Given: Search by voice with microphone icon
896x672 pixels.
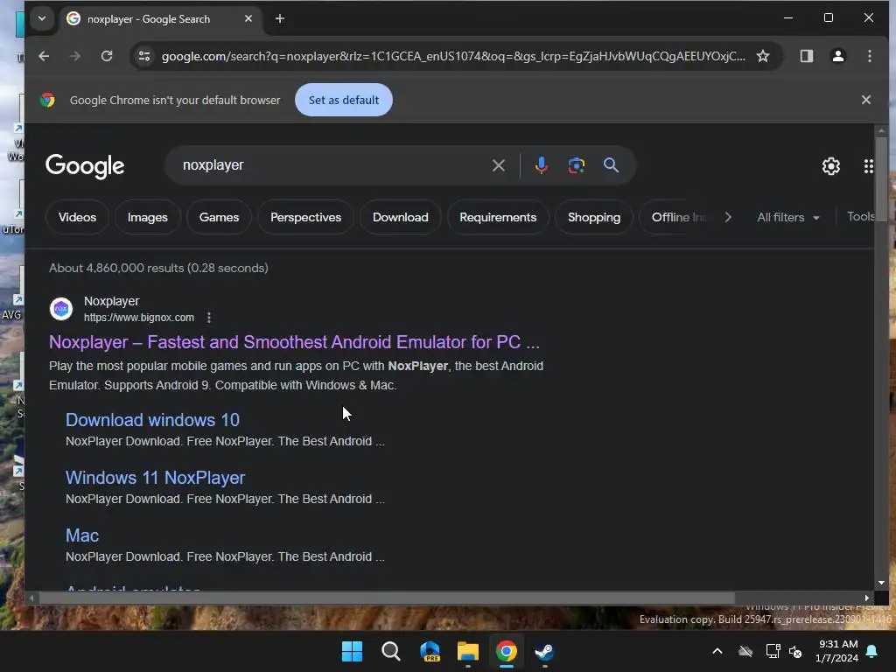Looking at the screenshot, I should (541, 165).
